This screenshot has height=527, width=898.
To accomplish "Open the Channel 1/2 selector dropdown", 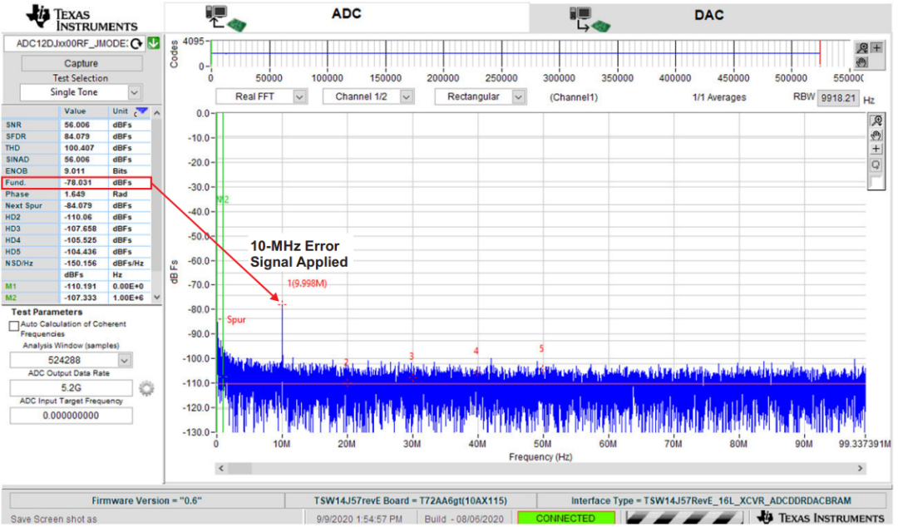I will pyautogui.click(x=407, y=96).
